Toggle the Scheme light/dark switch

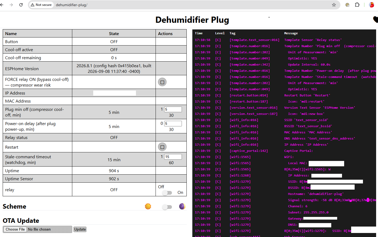[167, 207]
